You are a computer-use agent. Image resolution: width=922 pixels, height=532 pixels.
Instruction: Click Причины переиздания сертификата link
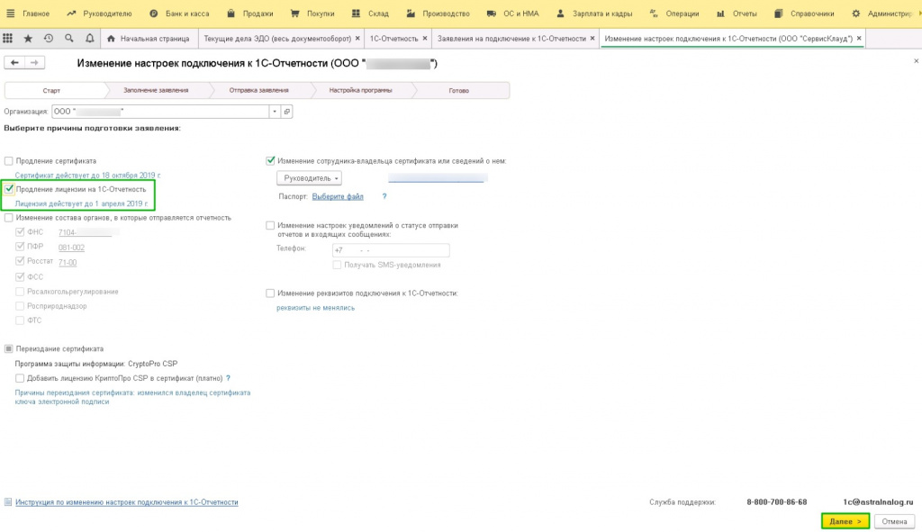(132, 397)
